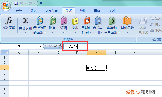
Task: Expand the 自动求和 dropdown arrow
Action: pyautogui.click(x=25, y=33)
